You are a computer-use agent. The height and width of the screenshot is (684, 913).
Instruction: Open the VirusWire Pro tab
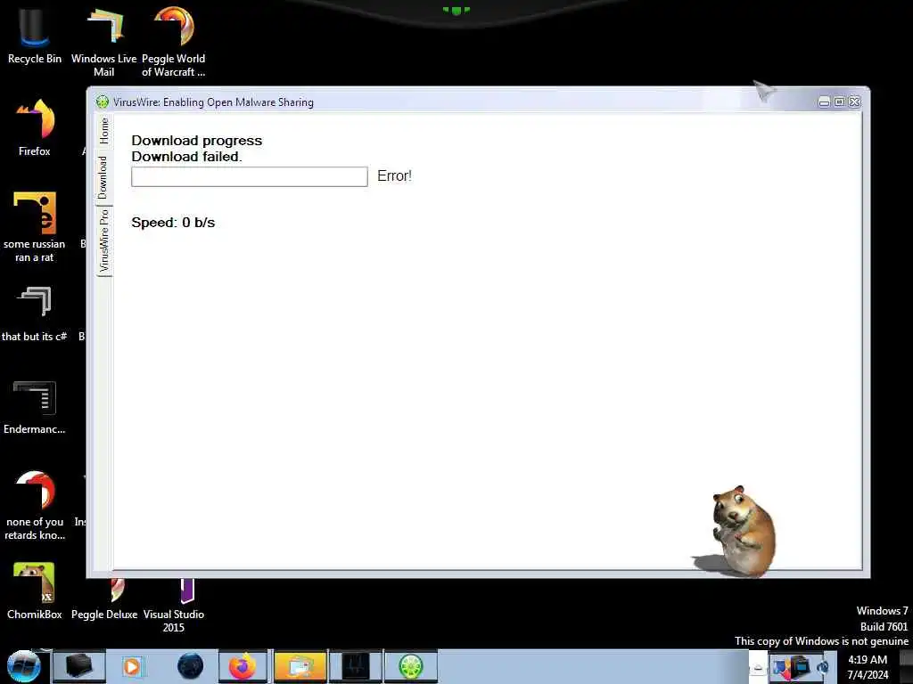coord(103,240)
